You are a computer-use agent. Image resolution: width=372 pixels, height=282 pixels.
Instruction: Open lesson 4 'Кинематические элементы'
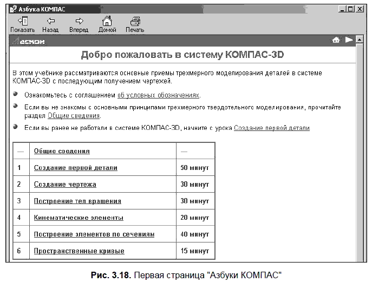[x=79, y=218]
